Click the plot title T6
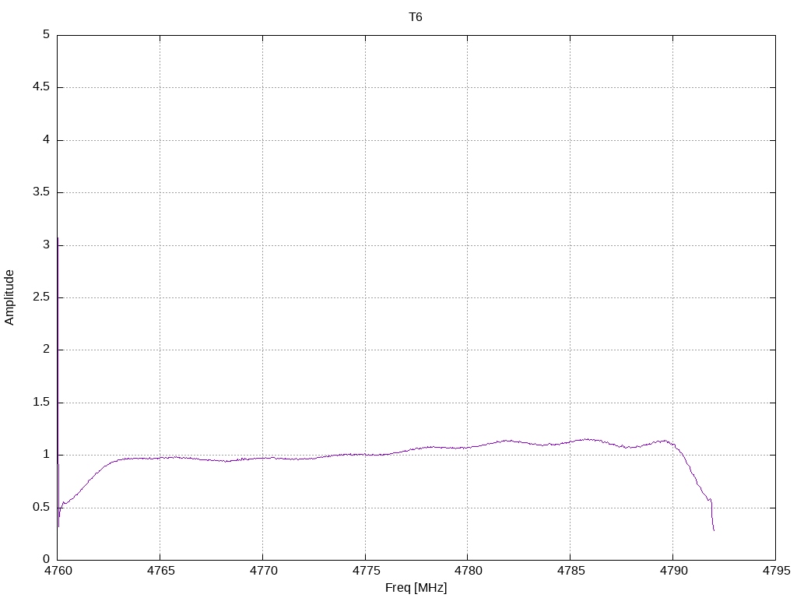This screenshot has height=598, width=797. click(x=416, y=17)
